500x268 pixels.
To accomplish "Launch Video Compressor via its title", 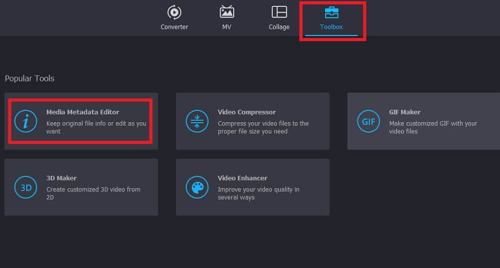I will point(246,112).
